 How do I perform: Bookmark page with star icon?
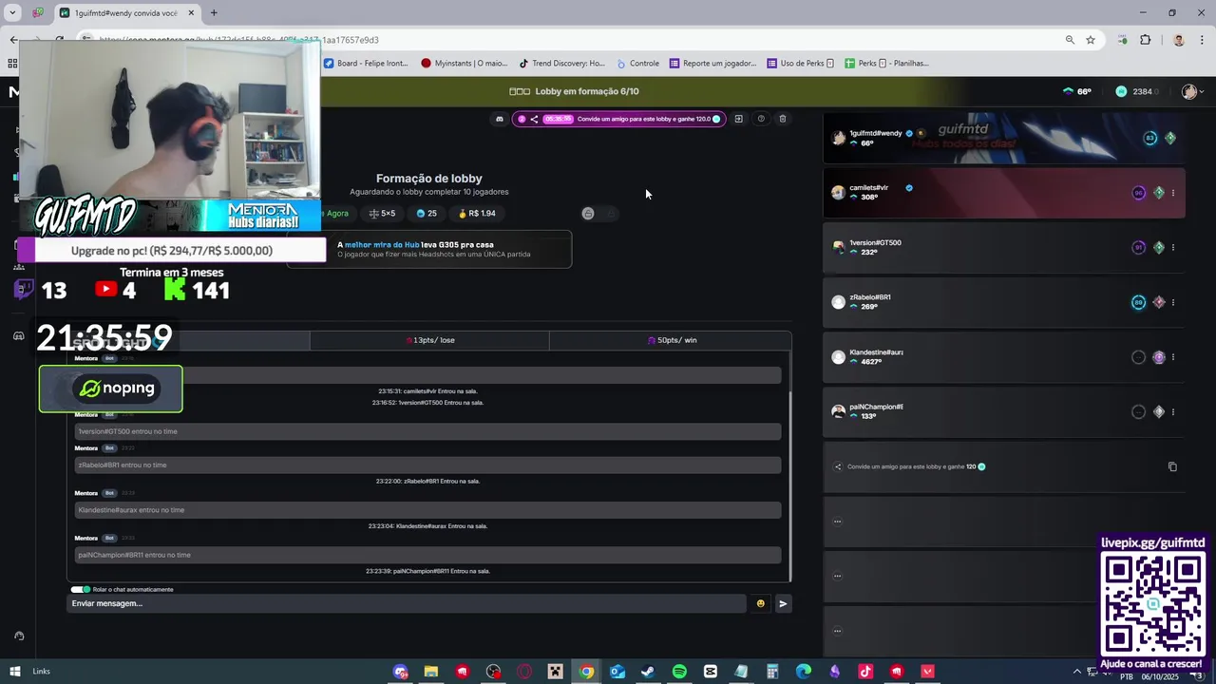tap(1091, 40)
